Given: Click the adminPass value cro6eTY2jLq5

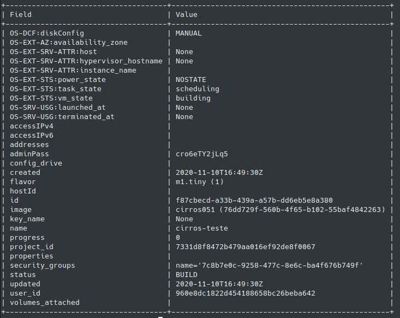Looking at the screenshot, I should point(202,154).
